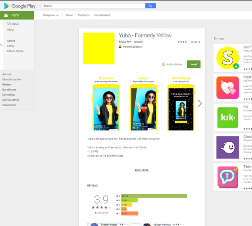The width and height of the screenshot is (252, 226).
Task: Click into the Search input field
Action: point(94,6)
